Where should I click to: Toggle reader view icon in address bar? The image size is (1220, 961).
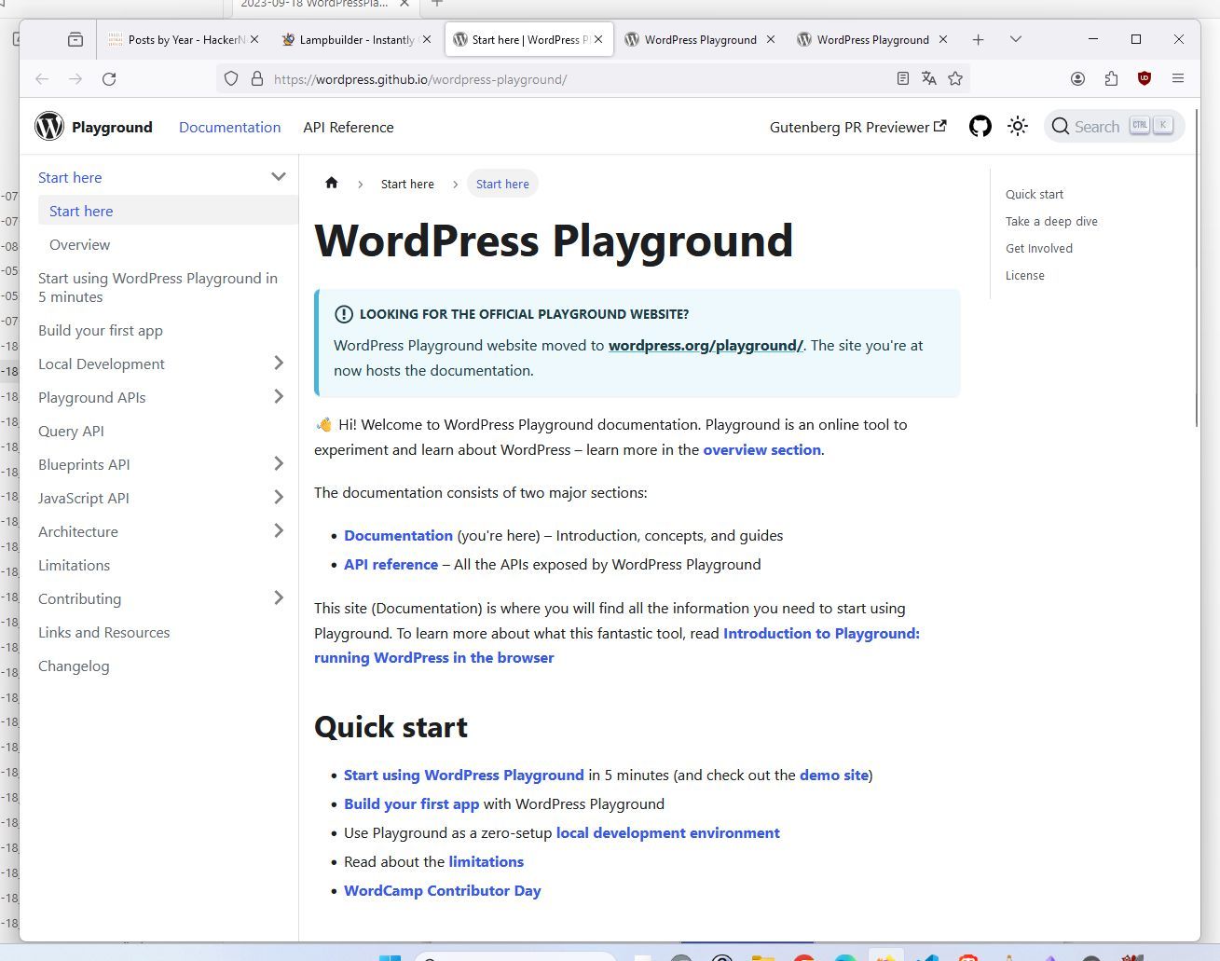902,79
